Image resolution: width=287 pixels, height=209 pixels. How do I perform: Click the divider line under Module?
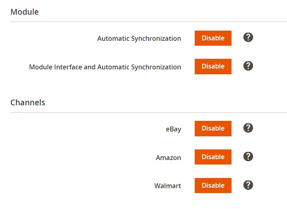click(x=149, y=22)
